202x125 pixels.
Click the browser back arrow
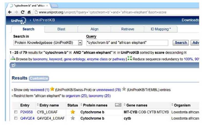pyautogui.click(x=10, y=12)
